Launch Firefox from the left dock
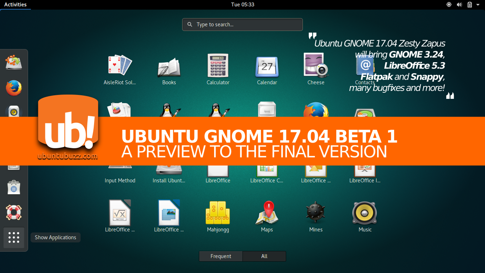Viewport: 485px width, 273px height. point(14,88)
